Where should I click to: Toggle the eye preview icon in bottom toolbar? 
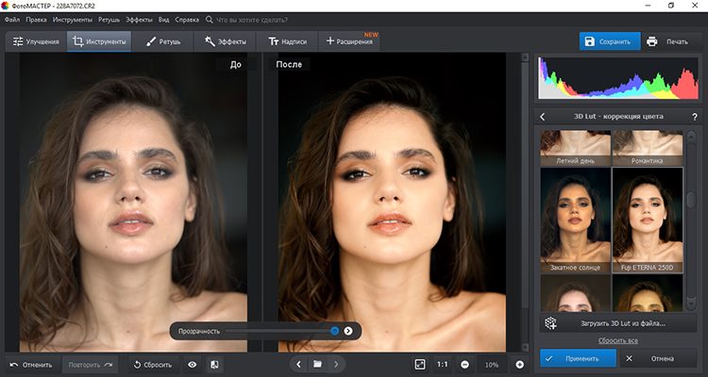point(193,364)
